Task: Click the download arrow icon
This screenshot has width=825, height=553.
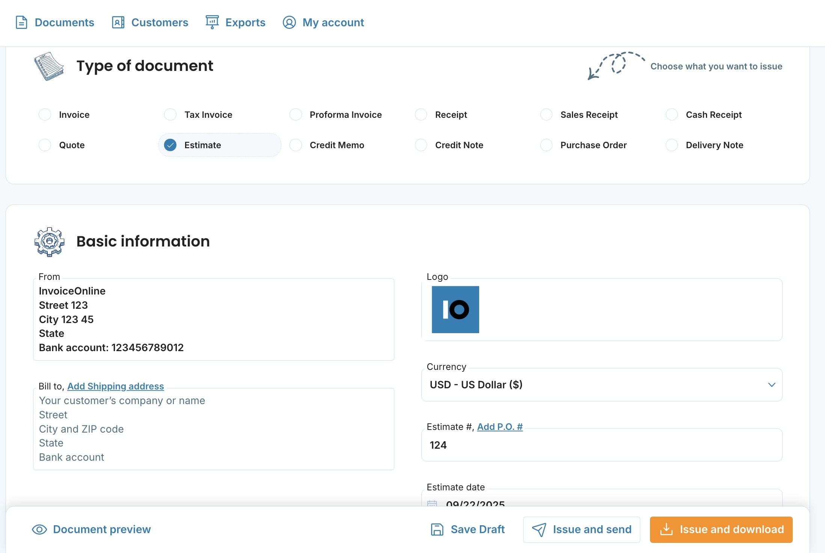Action: pyautogui.click(x=666, y=529)
